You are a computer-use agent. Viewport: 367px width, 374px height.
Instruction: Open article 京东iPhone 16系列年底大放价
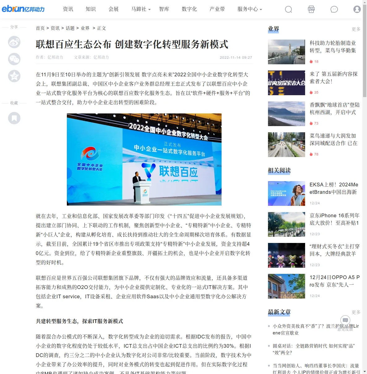coord(335,219)
